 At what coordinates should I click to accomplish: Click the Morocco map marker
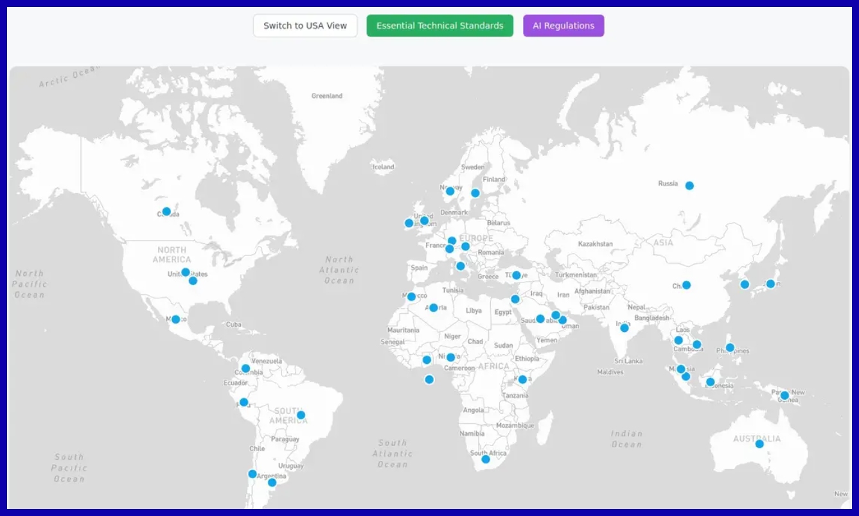click(x=411, y=297)
